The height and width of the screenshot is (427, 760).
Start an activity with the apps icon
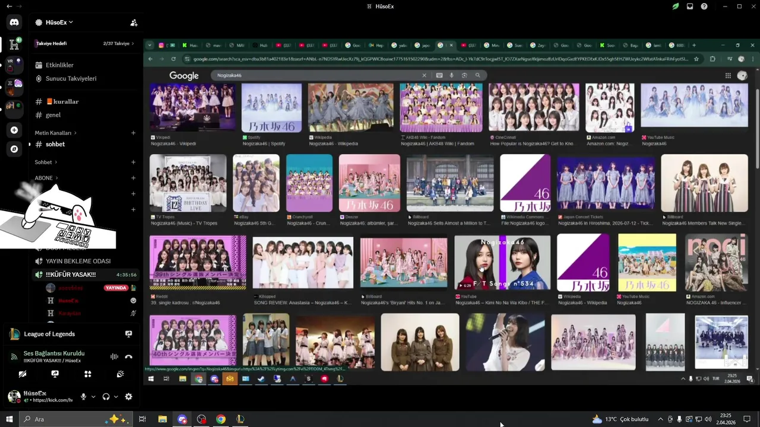coord(88,374)
